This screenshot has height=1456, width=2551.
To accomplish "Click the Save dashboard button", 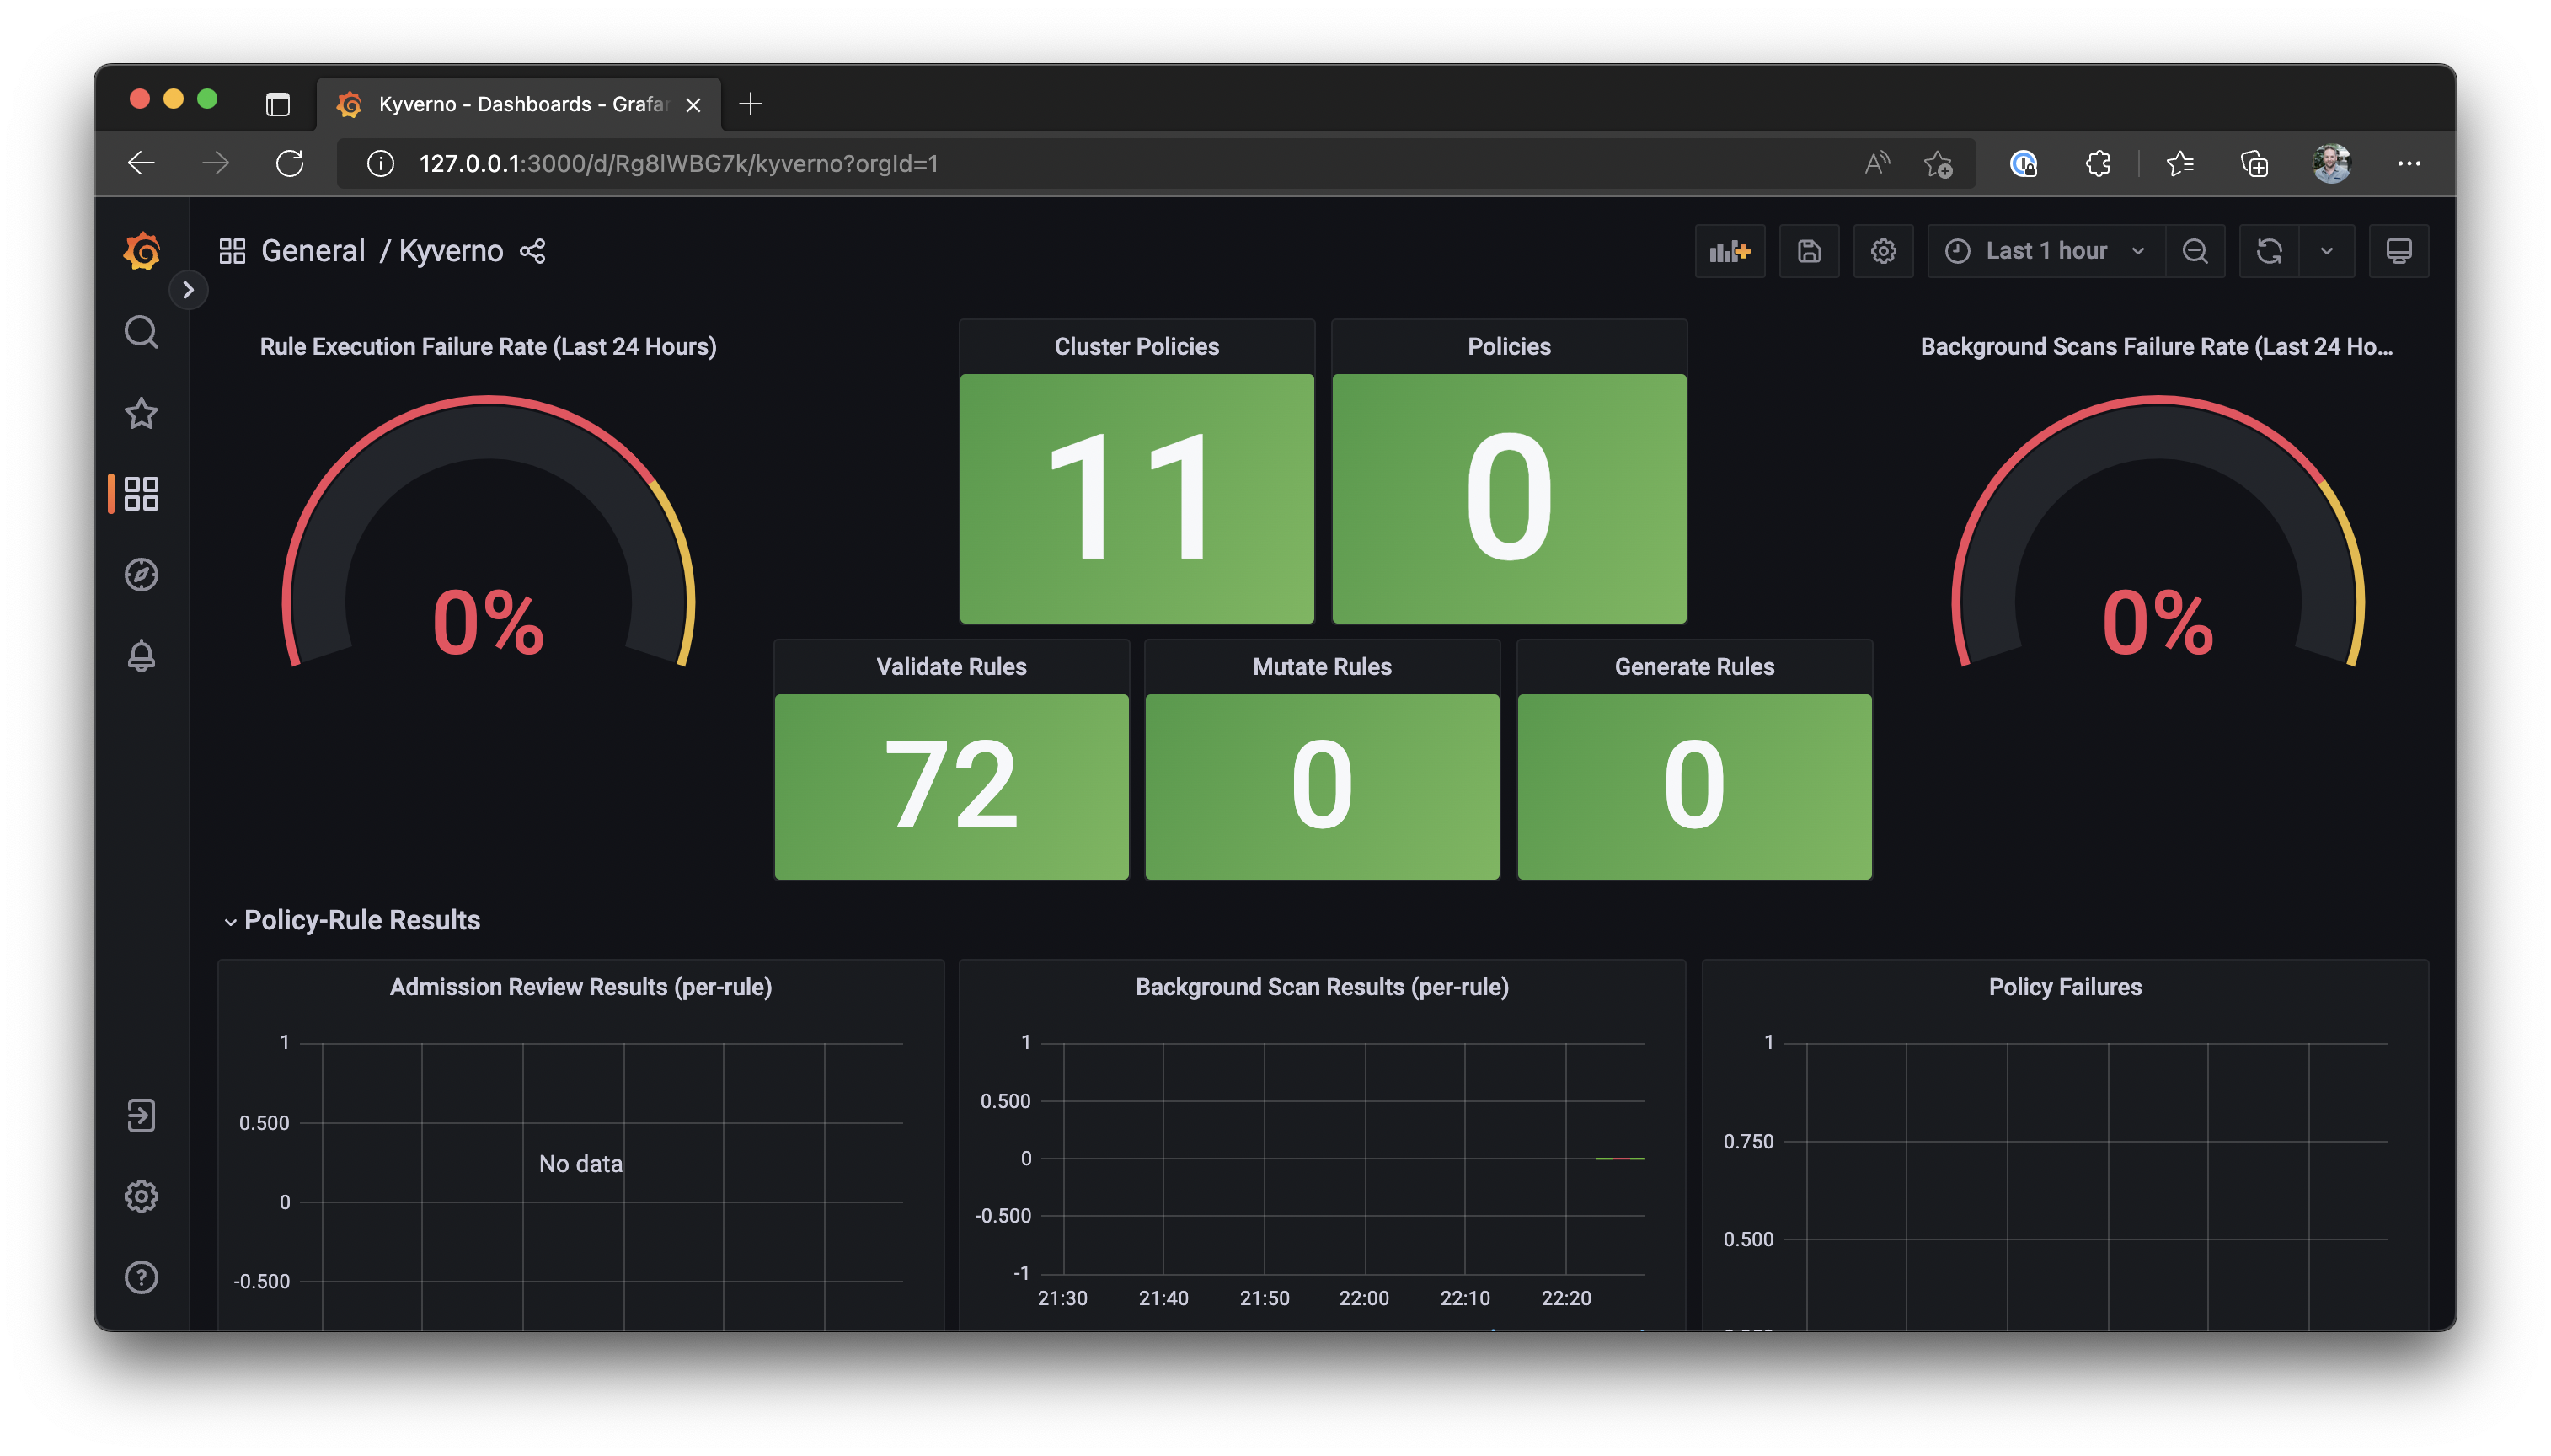I will 1808,250.
